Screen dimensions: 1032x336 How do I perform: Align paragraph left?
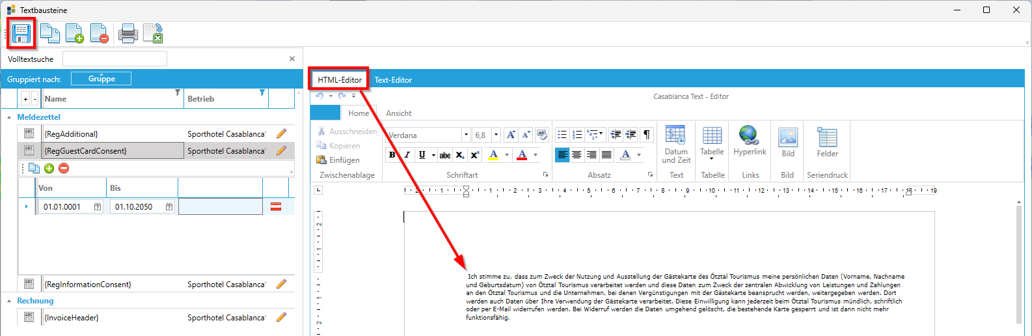[562, 154]
